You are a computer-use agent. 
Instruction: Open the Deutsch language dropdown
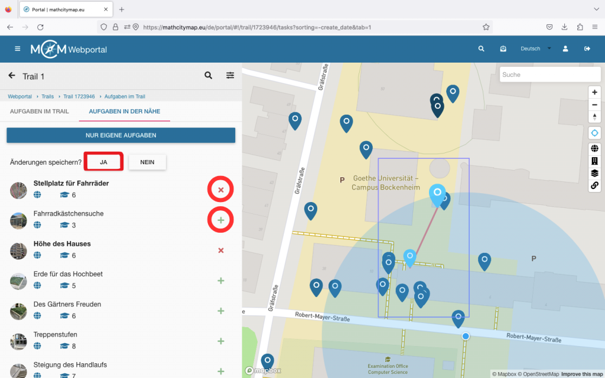(x=535, y=49)
